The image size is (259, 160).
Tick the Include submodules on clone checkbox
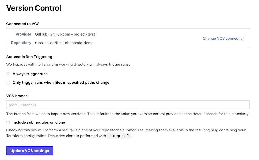tap(8, 123)
